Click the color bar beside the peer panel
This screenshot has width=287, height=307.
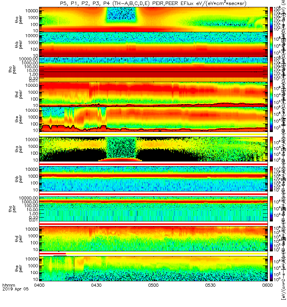tap(271, 119)
